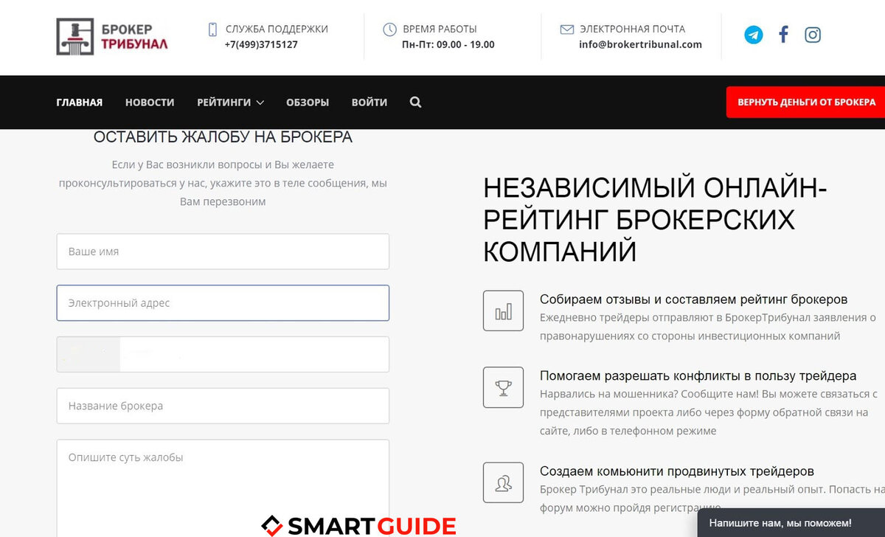
Task: Click the clock icon beside Время работы
Action: pyautogui.click(x=389, y=30)
